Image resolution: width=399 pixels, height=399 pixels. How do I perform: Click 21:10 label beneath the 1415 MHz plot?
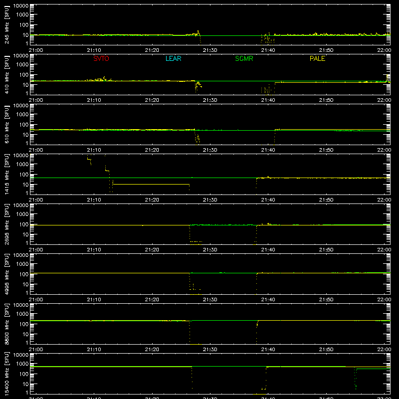pos(94,200)
